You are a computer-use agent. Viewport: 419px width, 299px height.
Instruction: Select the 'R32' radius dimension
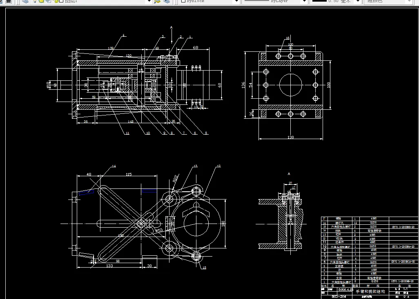click(176, 179)
